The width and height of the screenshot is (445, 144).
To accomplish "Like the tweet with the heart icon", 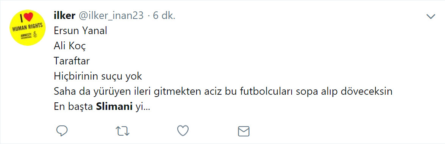I will [x=183, y=131].
